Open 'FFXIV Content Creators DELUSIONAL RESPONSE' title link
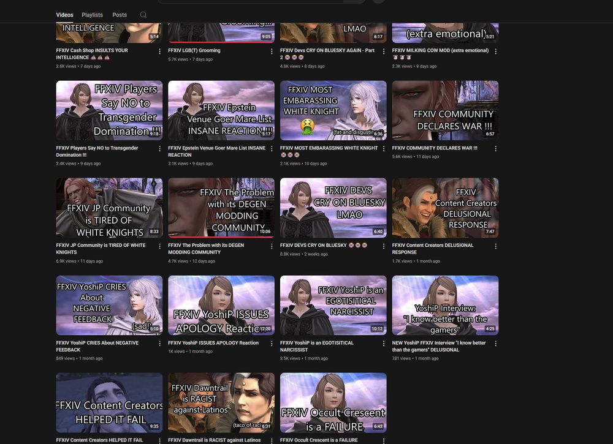613x444 pixels. 433,249
